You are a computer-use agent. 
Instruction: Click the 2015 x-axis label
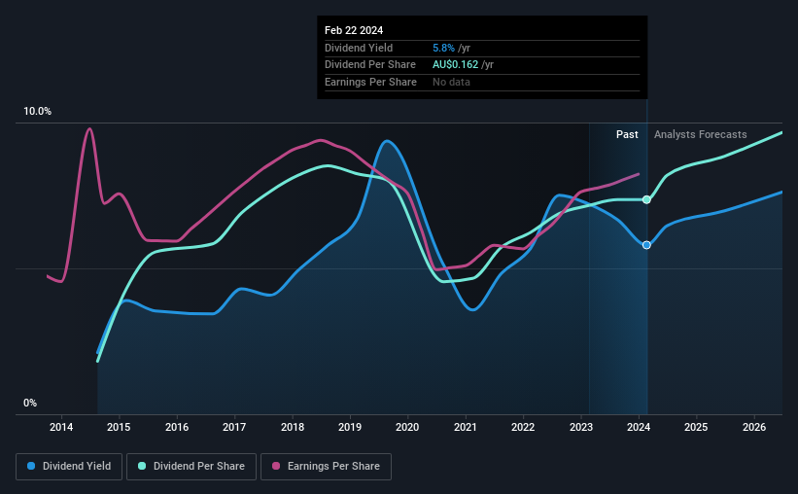click(119, 427)
